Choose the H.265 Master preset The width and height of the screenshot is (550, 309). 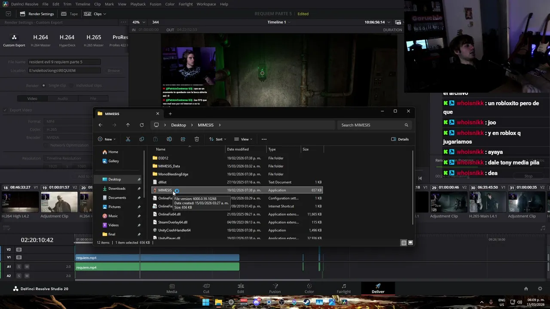point(94,41)
